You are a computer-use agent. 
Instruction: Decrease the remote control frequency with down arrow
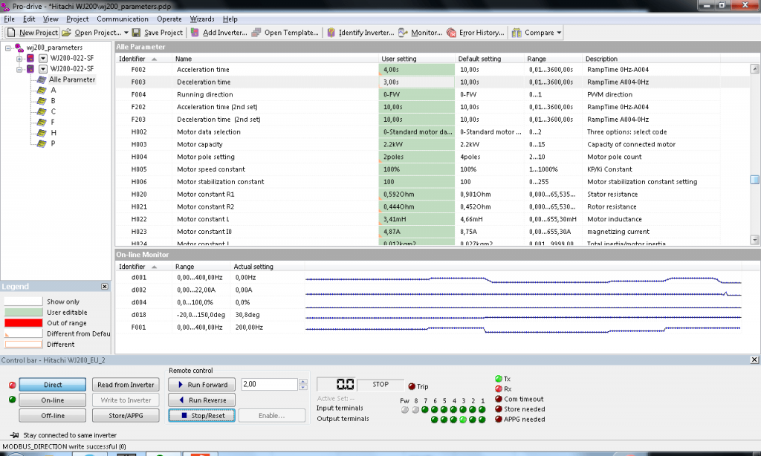303,387
